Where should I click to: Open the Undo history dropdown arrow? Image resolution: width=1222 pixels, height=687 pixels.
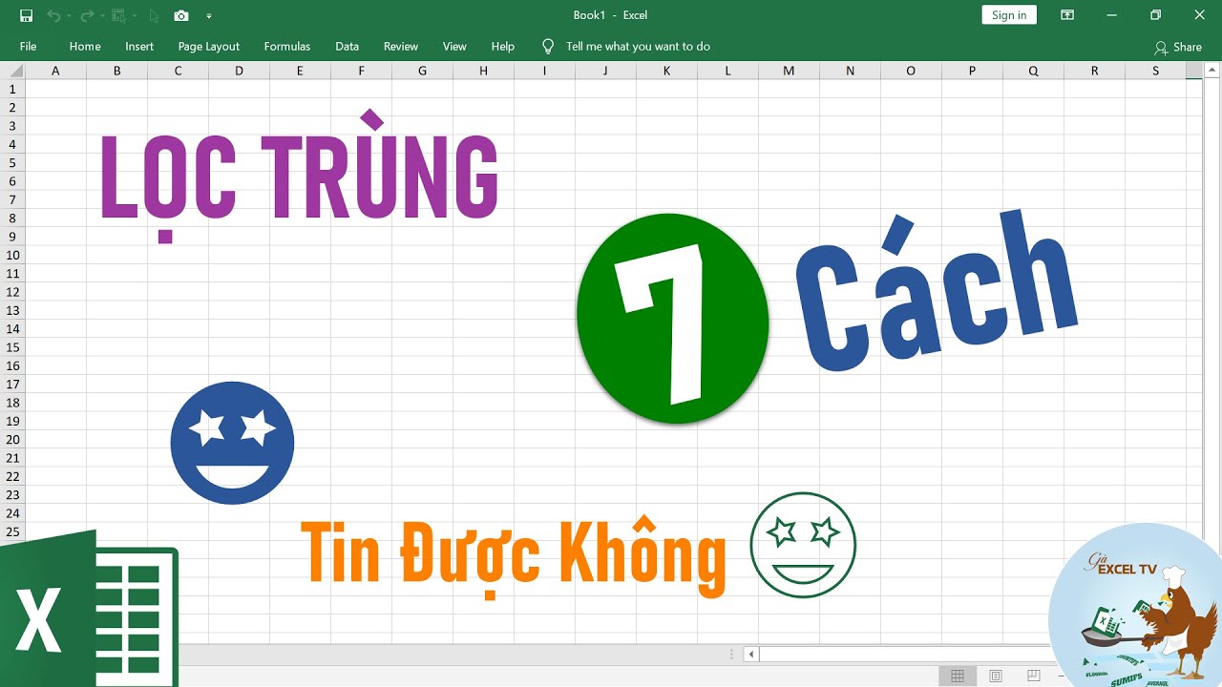[69, 15]
